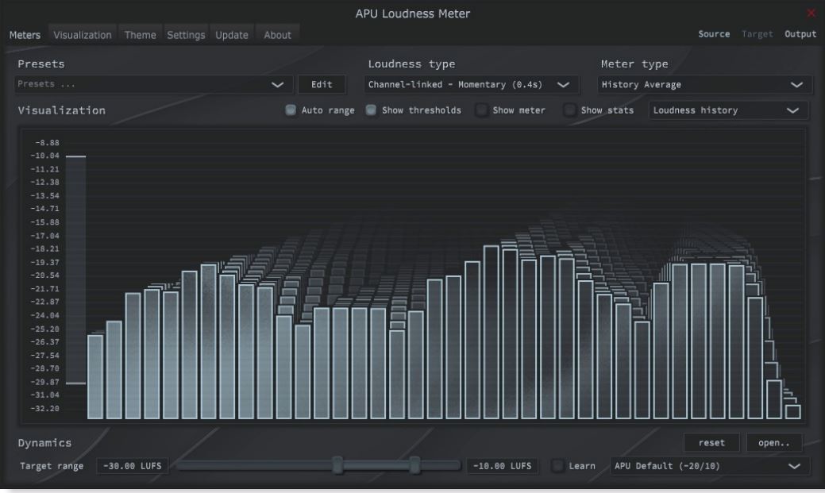Viewport: 825px width, 493px height.
Task: Enable the Show meter checkbox
Action: [x=481, y=110]
